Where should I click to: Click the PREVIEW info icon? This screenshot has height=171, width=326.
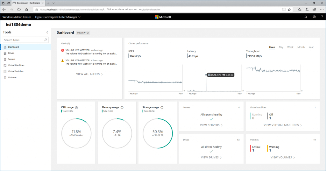88,33
